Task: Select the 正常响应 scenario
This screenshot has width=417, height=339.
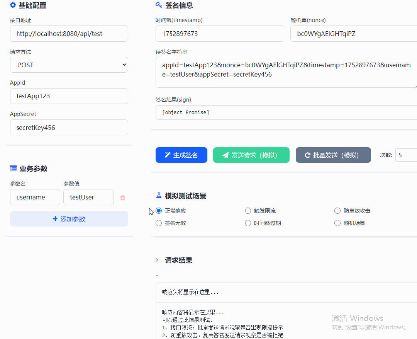Action: [x=159, y=211]
